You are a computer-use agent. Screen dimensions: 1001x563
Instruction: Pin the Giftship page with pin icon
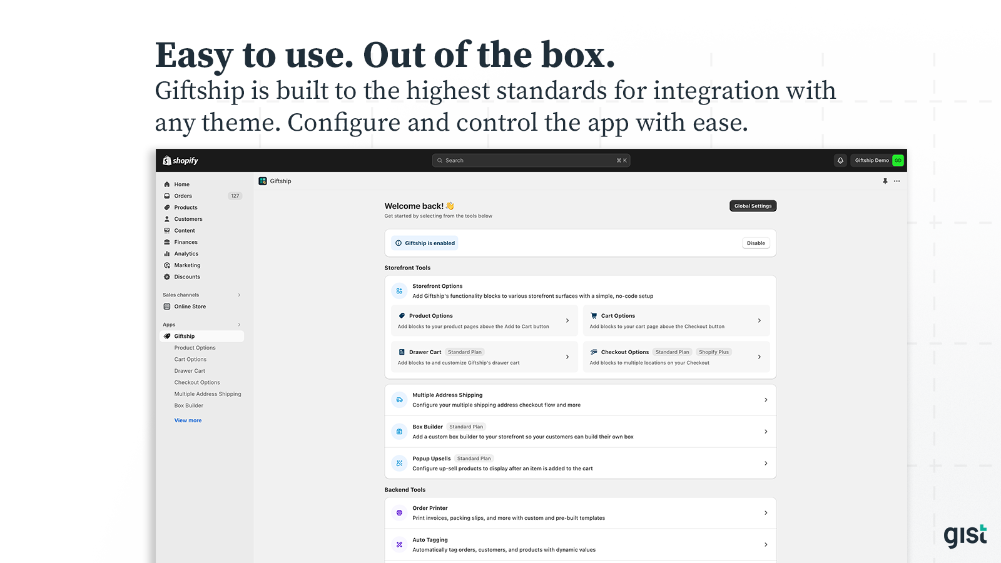click(x=885, y=181)
